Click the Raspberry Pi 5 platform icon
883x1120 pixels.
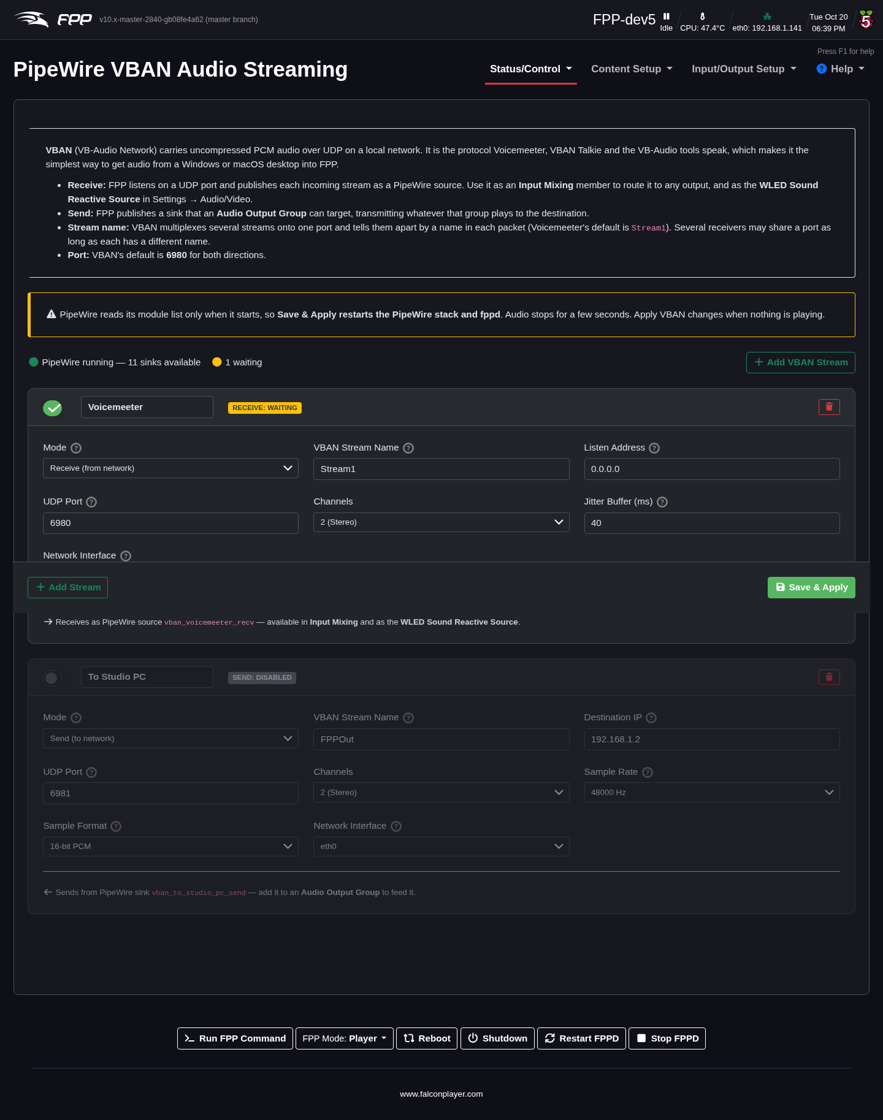tap(866, 20)
